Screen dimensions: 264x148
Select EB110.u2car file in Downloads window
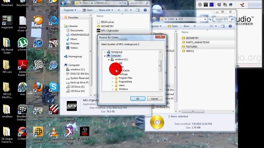[x=107, y=22]
